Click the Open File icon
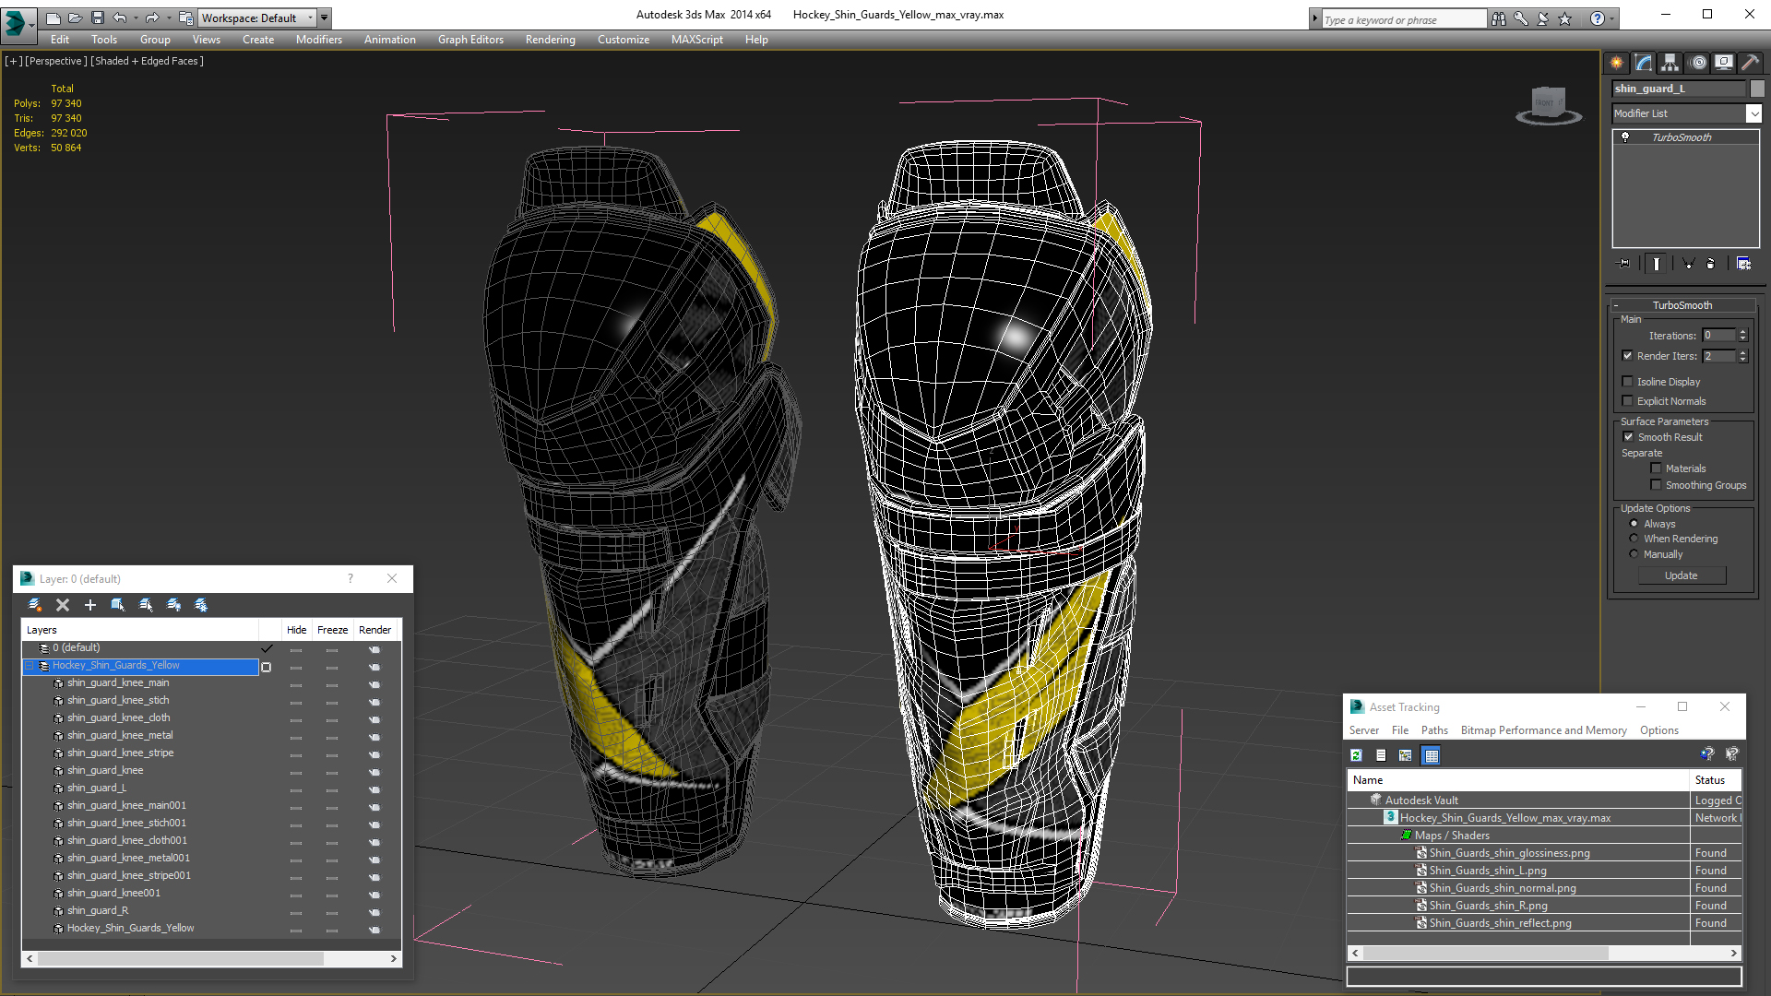Viewport: 1771px width, 996px height. pos(75,18)
